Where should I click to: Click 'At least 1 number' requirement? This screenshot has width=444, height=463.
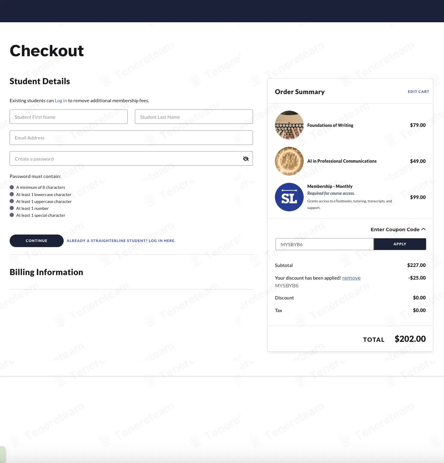(x=32, y=208)
